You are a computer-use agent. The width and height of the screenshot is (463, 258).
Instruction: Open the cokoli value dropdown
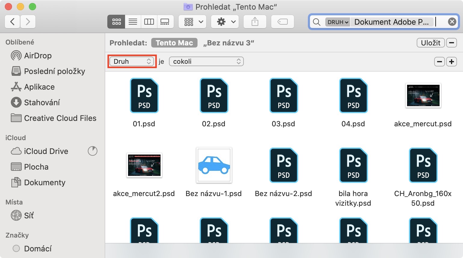[x=206, y=61]
